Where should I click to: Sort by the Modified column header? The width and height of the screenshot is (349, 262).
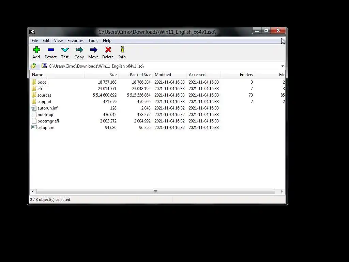(169, 75)
